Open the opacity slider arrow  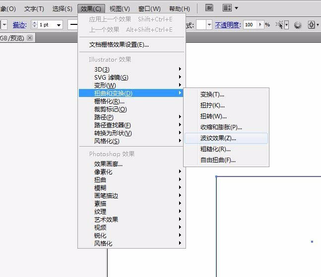[260, 25]
